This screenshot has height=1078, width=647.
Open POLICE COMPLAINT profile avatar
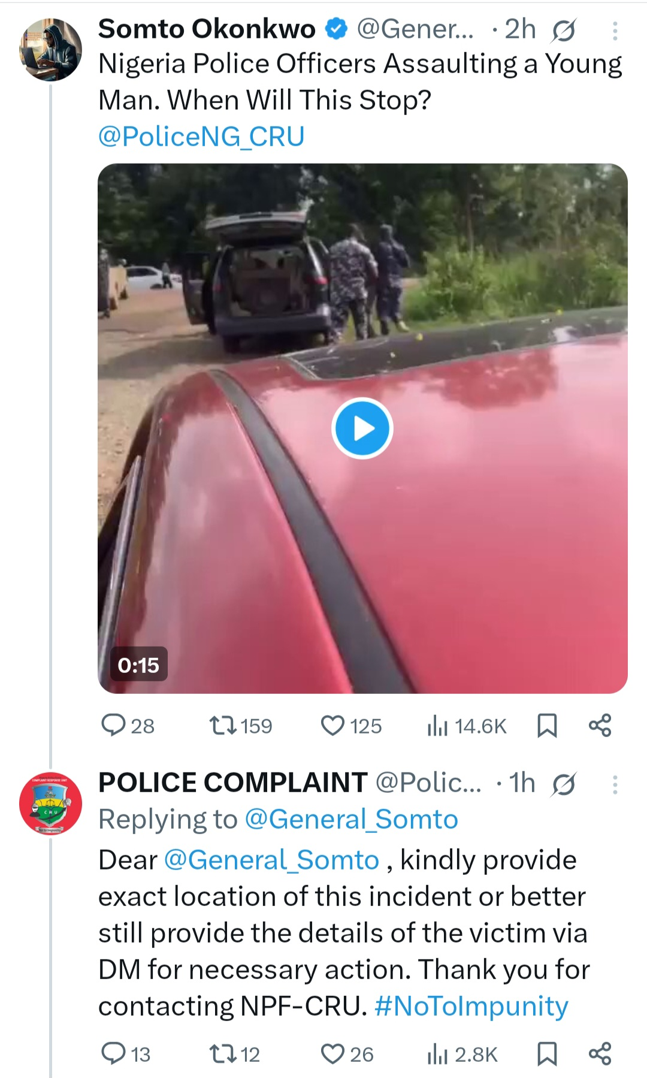coord(51,803)
